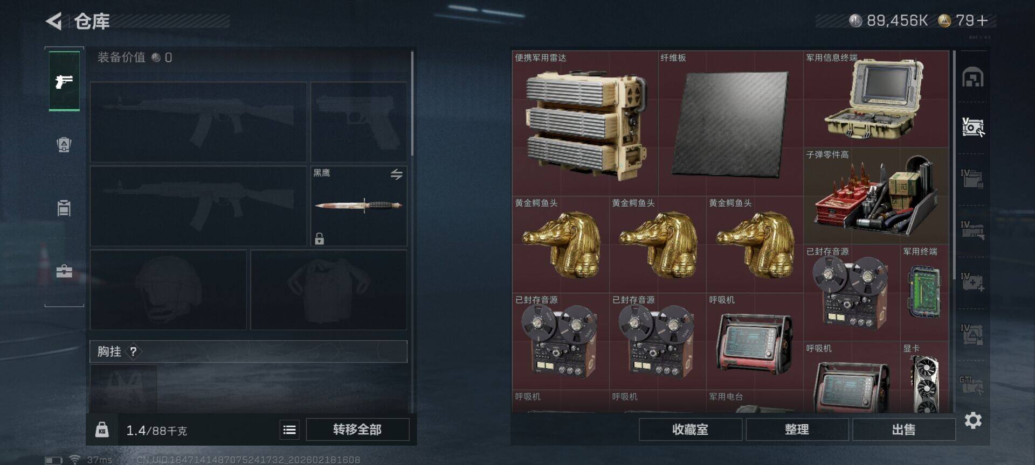Go back using the arrow beside 仓库
Viewport: 1035px width, 465px height.
coord(54,21)
